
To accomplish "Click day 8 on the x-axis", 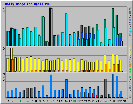I will coord(36,101).
